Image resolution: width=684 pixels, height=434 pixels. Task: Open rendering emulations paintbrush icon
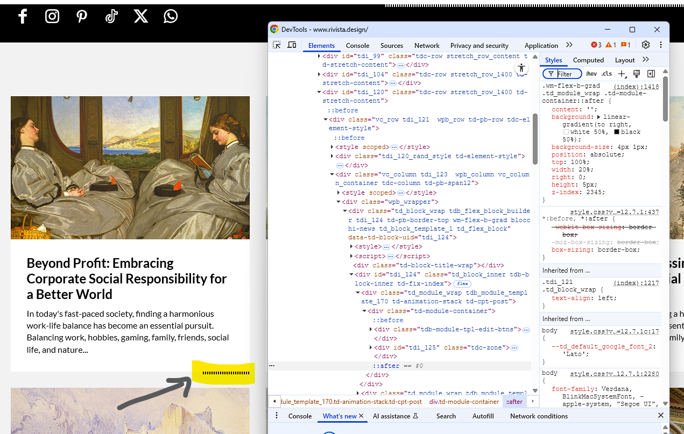pyautogui.click(x=637, y=74)
